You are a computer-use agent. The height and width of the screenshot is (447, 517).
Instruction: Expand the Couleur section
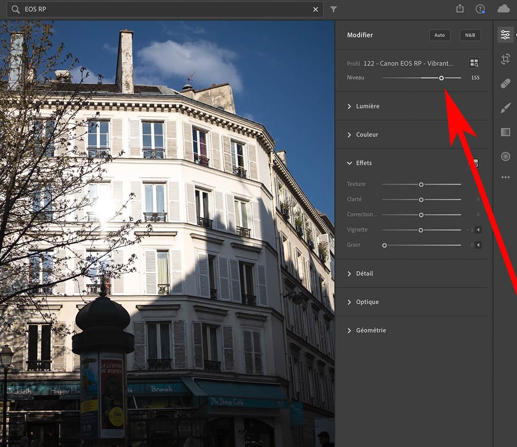coord(367,135)
